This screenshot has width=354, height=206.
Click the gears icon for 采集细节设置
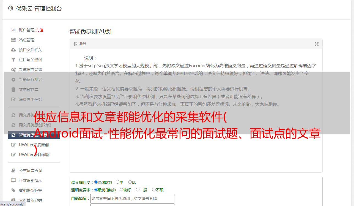point(13,70)
